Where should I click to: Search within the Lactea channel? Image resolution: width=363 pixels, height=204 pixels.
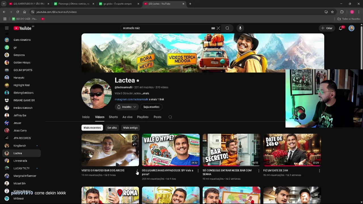tap(170, 117)
